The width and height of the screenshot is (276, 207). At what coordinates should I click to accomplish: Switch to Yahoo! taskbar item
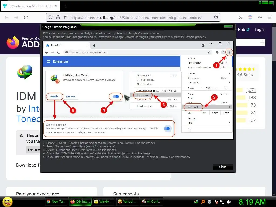pyautogui.click(x=127, y=202)
